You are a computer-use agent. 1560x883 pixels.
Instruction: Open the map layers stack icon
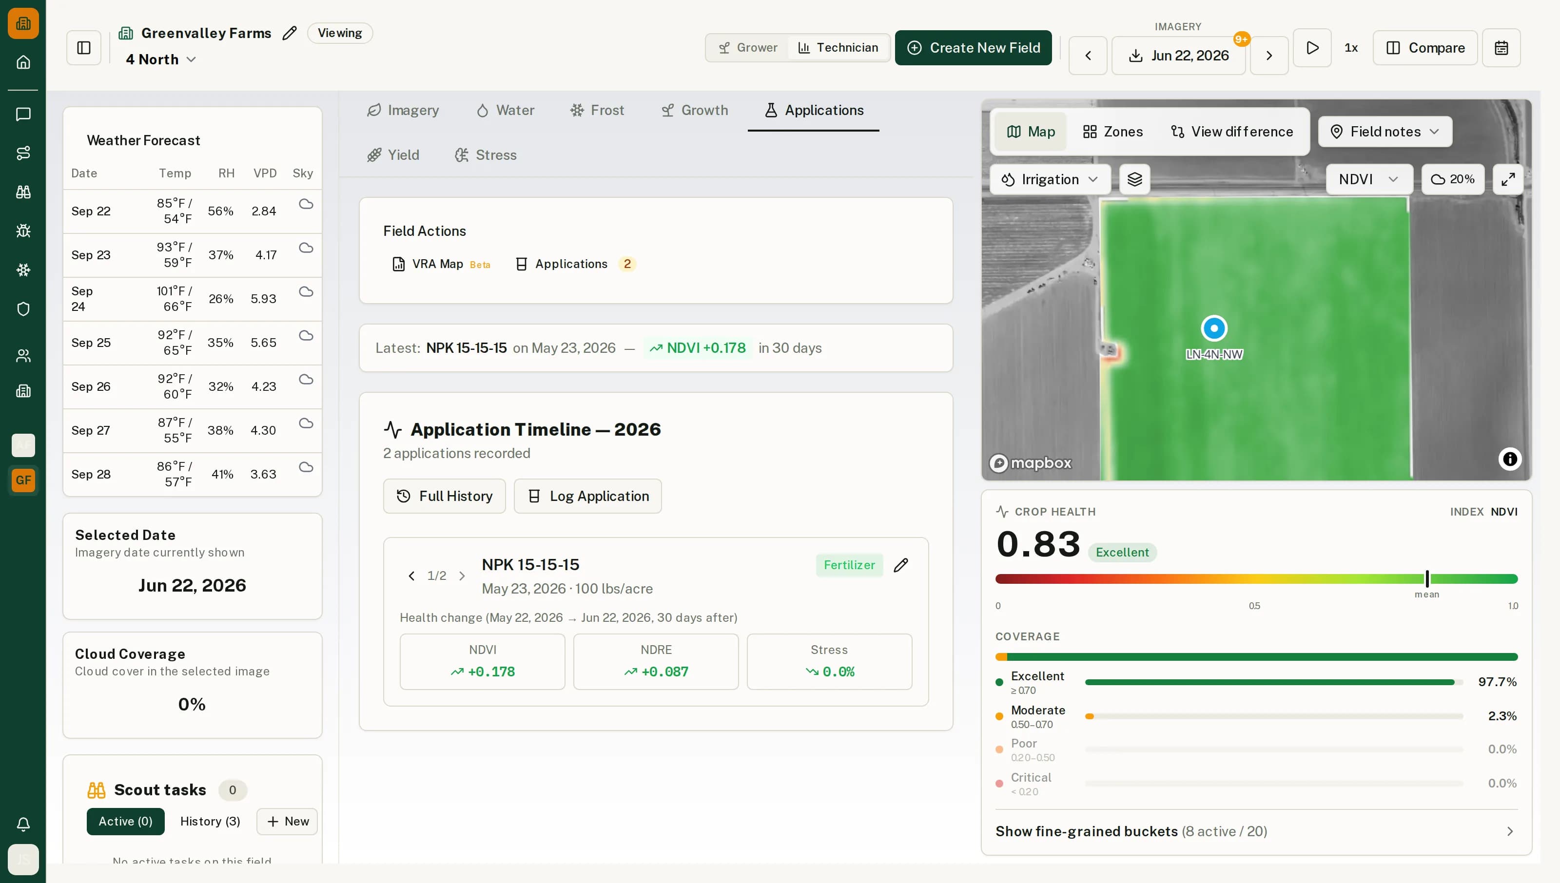click(x=1134, y=179)
